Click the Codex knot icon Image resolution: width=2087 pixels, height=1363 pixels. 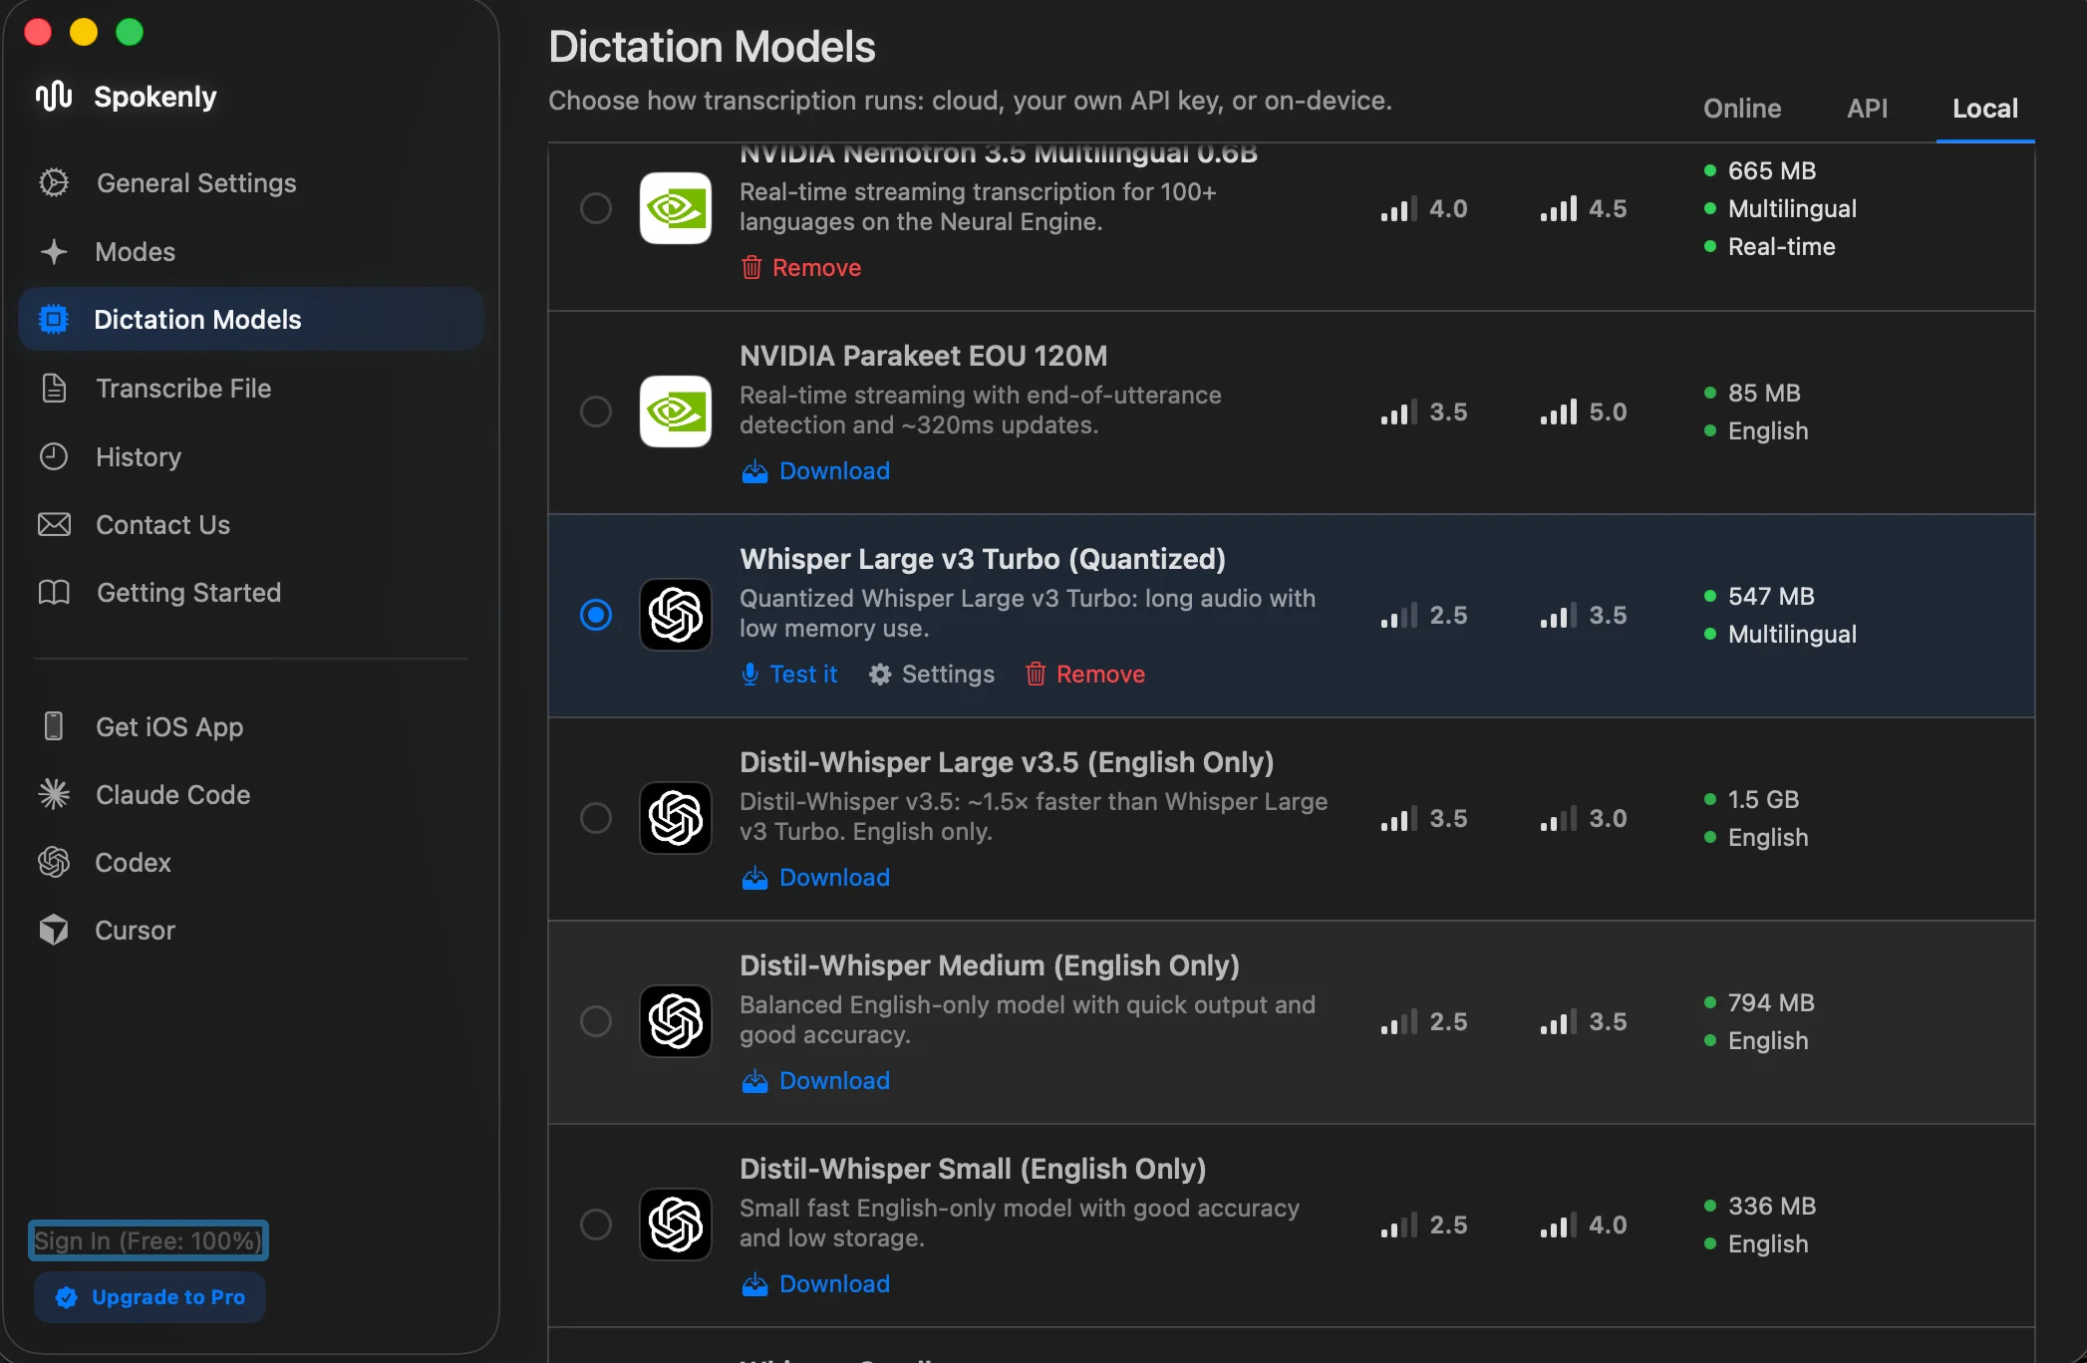tap(54, 862)
